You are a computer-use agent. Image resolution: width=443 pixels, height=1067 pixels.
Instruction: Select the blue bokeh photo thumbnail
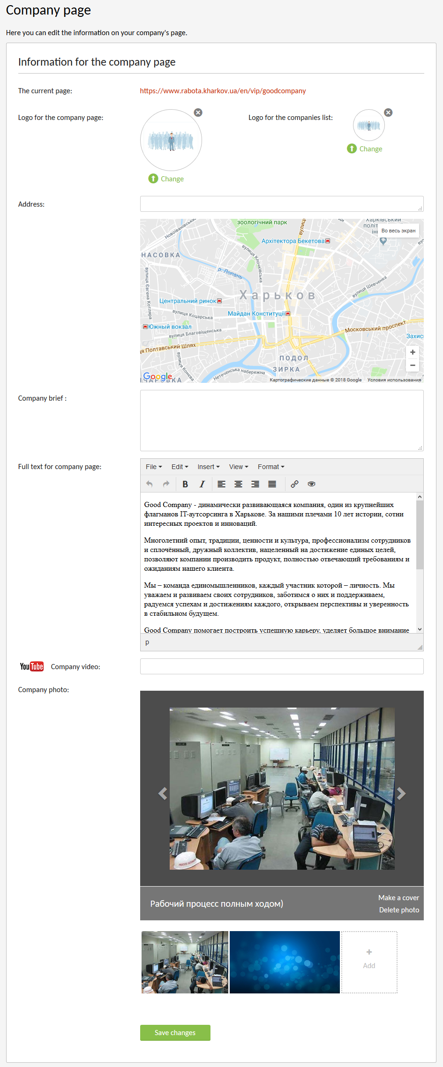(285, 962)
